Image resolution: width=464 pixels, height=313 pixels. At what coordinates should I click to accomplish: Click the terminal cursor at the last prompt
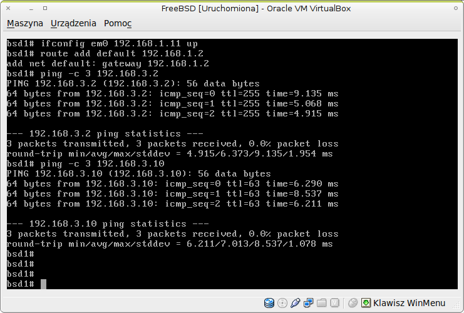pyautogui.click(x=43, y=284)
